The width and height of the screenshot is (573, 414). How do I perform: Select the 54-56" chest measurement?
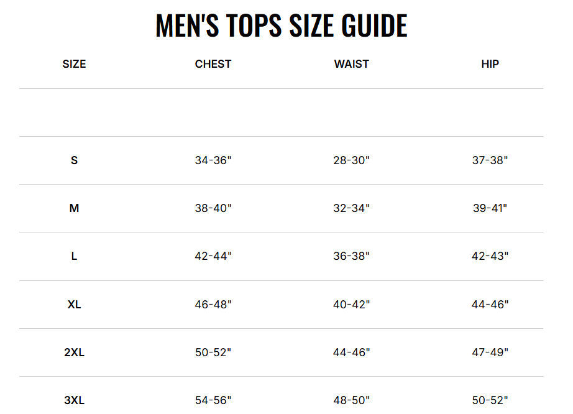pos(213,400)
